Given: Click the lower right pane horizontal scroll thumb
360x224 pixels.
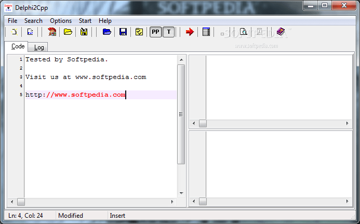Looking at the screenshot, I should click(203, 202).
